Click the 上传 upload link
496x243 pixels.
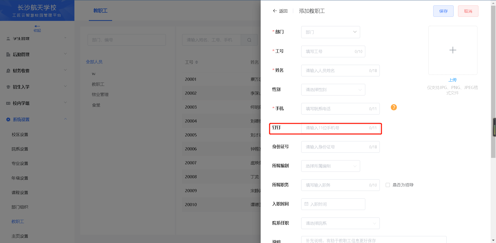[453, 80]
